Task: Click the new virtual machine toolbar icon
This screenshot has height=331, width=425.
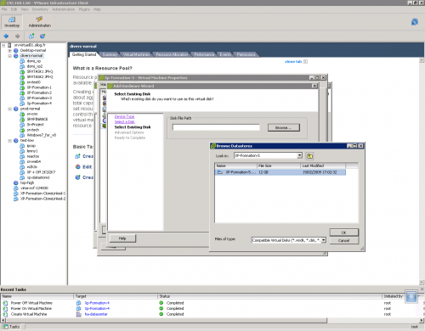Action: [31, 36]
